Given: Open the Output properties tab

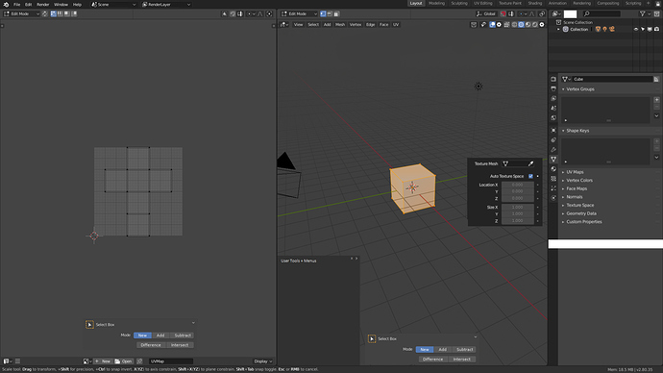Looking at the screenshot, I should pyautogui.click(x=553, y=88).
